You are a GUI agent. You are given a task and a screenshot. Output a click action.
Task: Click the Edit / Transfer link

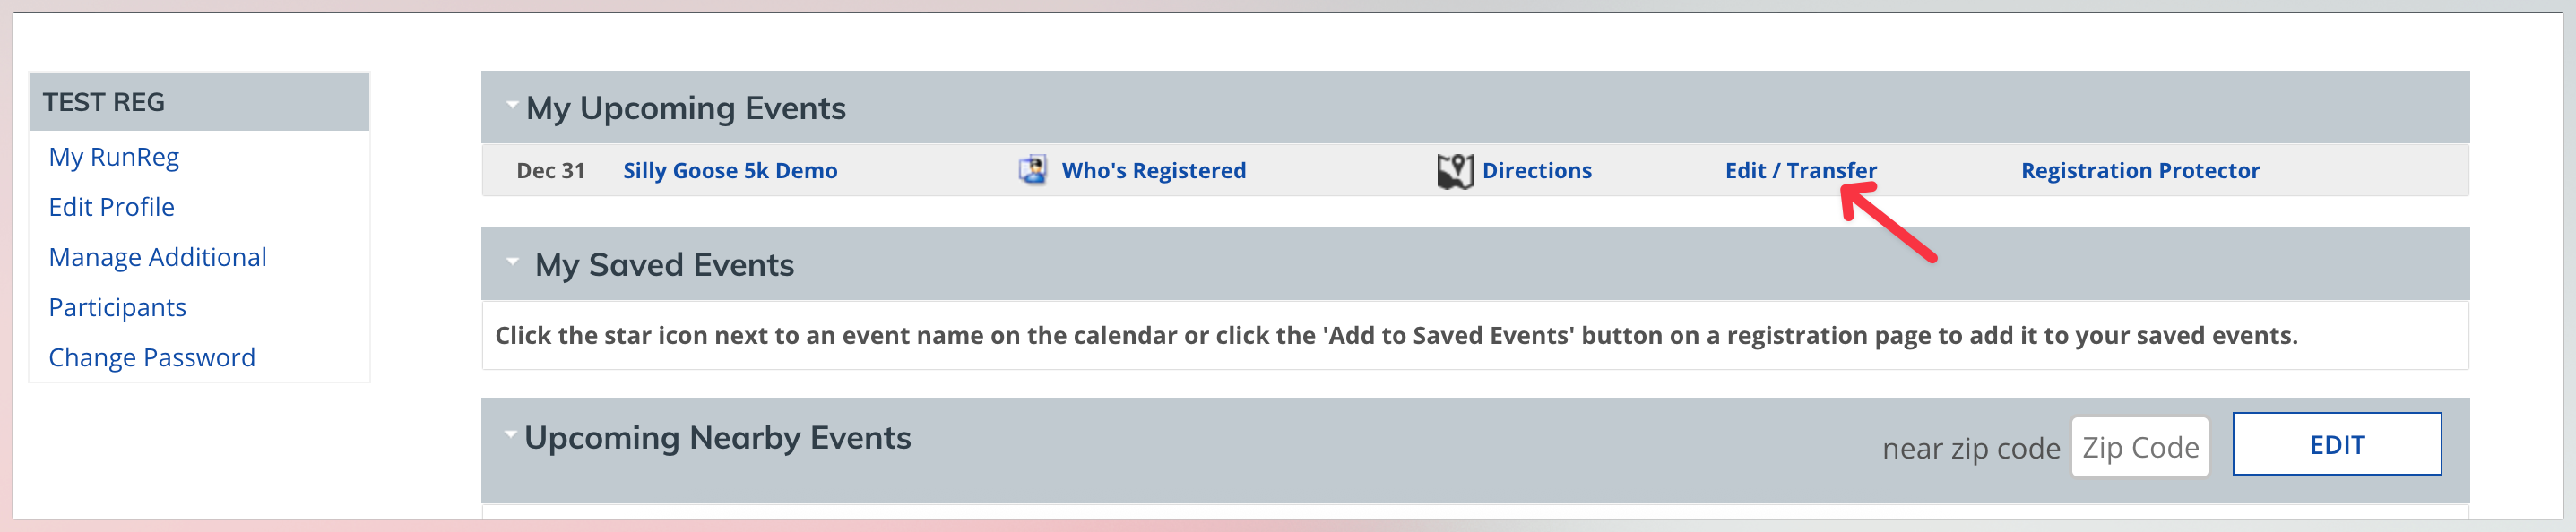[x=1800, y=171]
